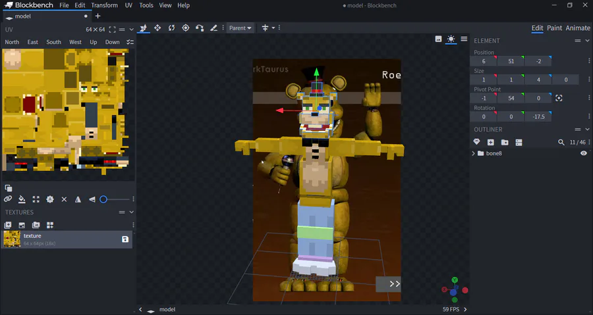
Task: Switch to Animate mode
Action: (577, 28)
